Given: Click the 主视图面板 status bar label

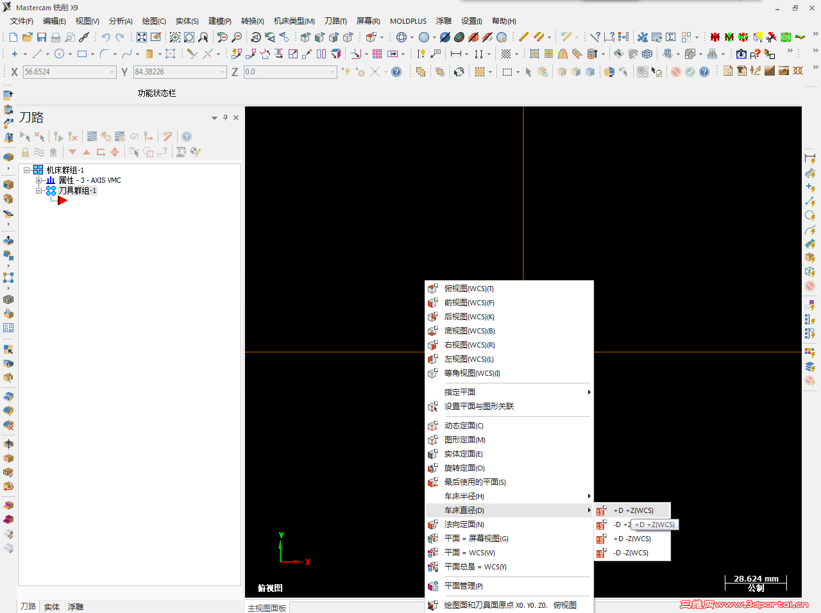Looking at the screenshot, I should coord(267,608).
